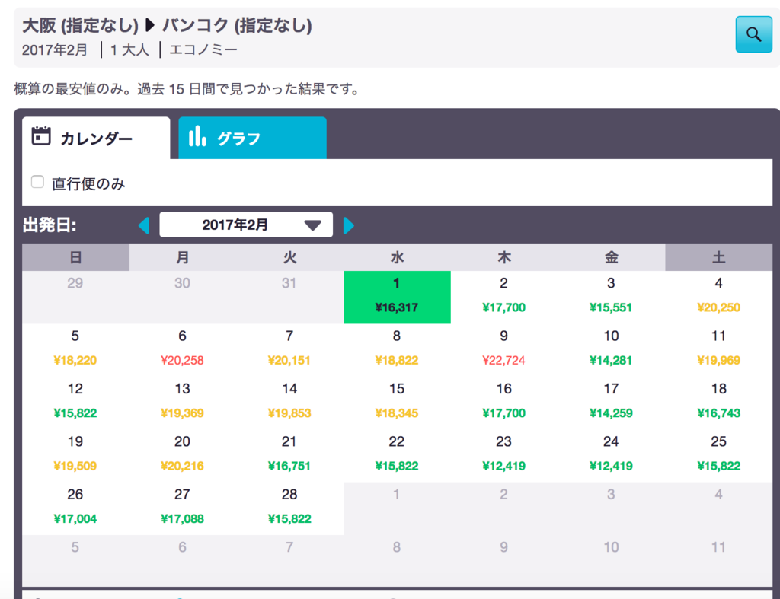The image size is (780, 599).
Task: Click the 日 Sunday column header
Action: click(x=75, y=257)
